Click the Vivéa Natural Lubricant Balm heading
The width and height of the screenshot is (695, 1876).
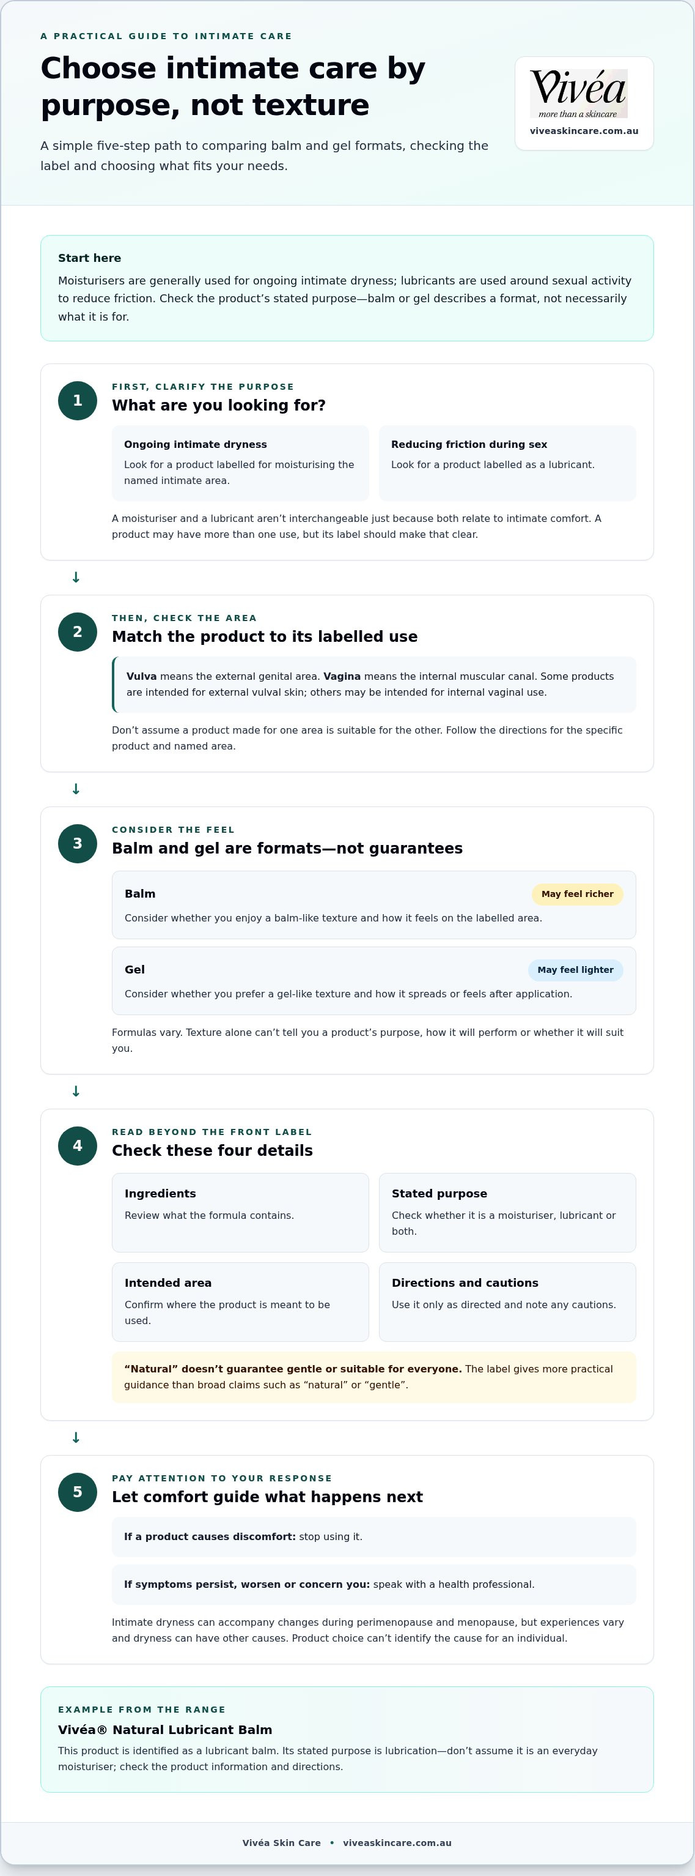pos(165,1730)
